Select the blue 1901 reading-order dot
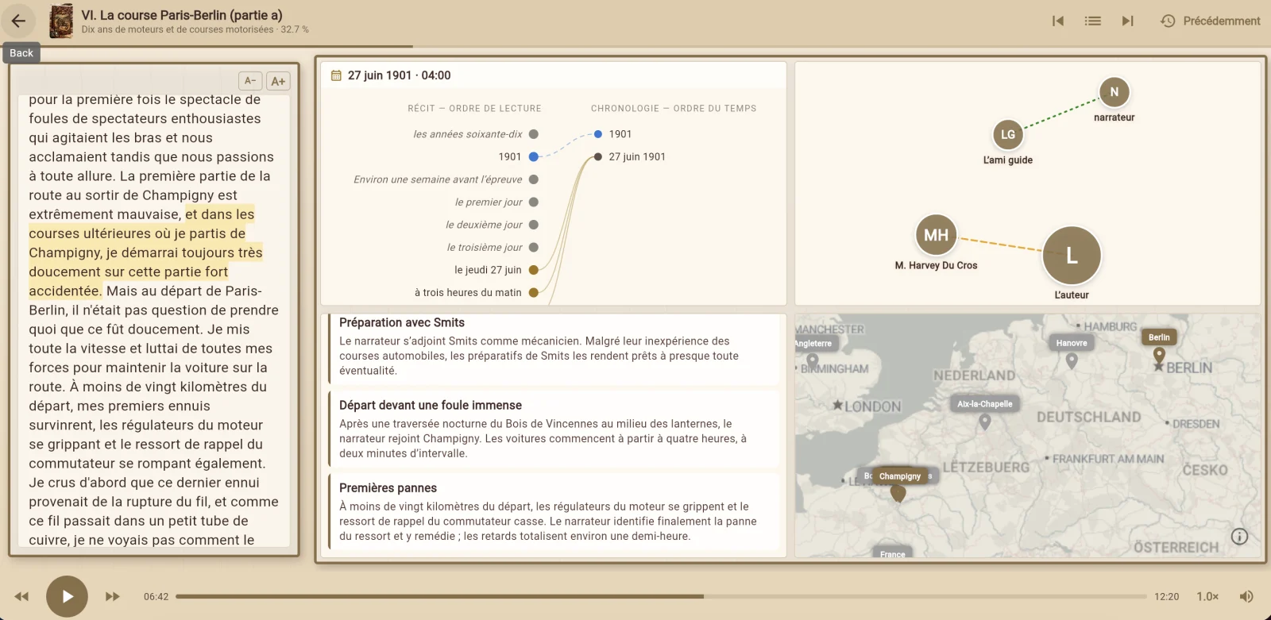The width and height of the screenshot is (1271, 620). click(x=534, y=157)
